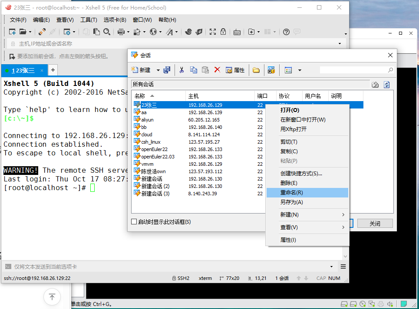
Task: Click the file transfer icon in main toolbar
Action: [137, 32]
